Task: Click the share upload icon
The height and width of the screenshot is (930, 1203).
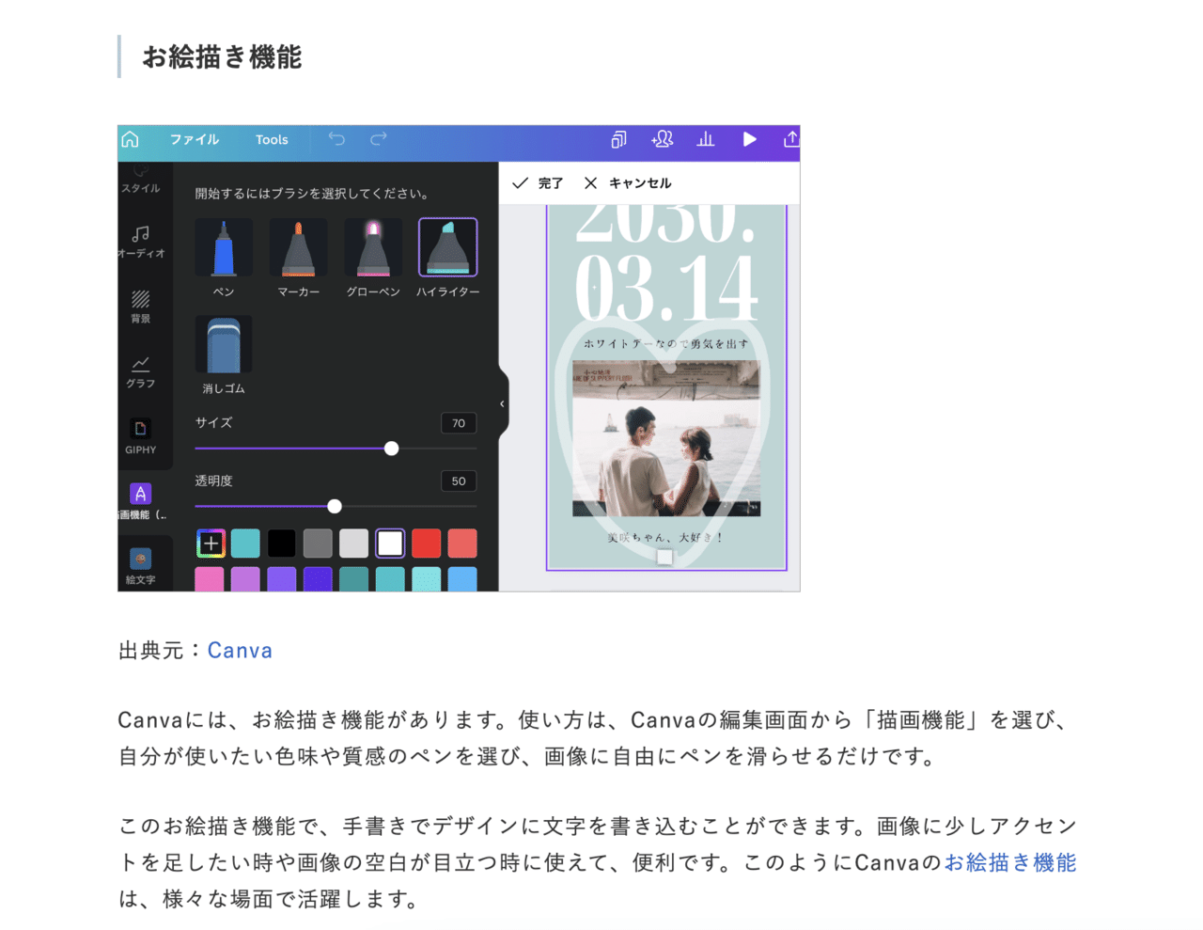Action: (790, 139)
